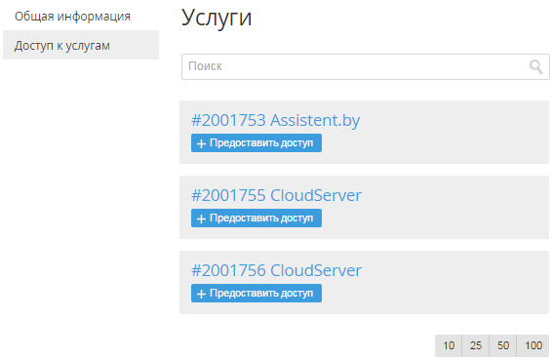Open the Общая информация section

72,17
